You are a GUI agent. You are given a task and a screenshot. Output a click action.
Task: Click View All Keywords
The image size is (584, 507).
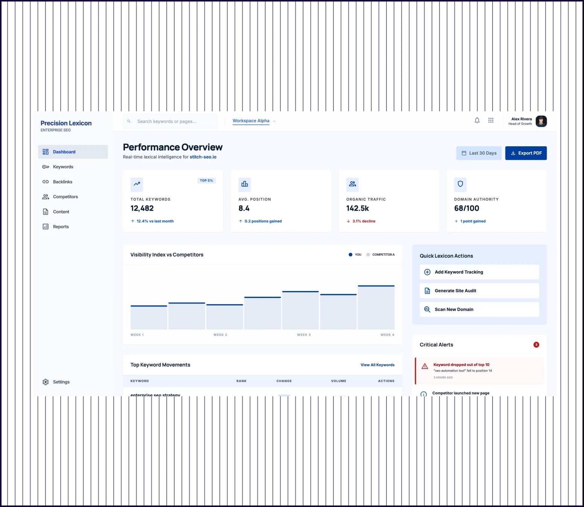(377, 365)
